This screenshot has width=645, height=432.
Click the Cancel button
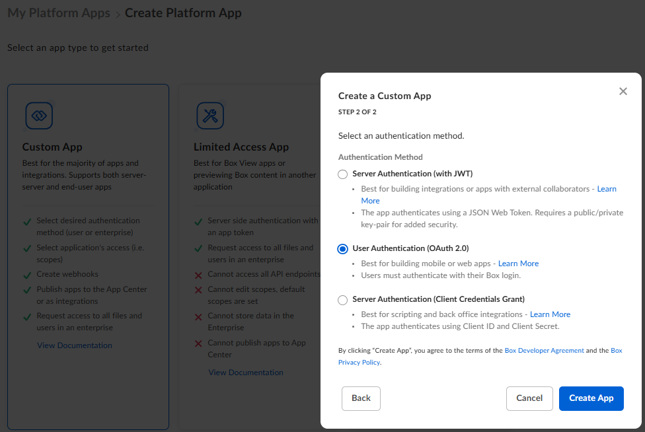pos(529,398)
